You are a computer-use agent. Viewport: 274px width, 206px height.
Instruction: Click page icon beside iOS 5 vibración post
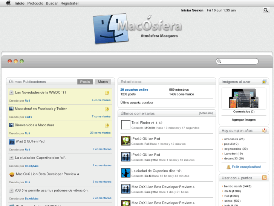pos(11,191)
